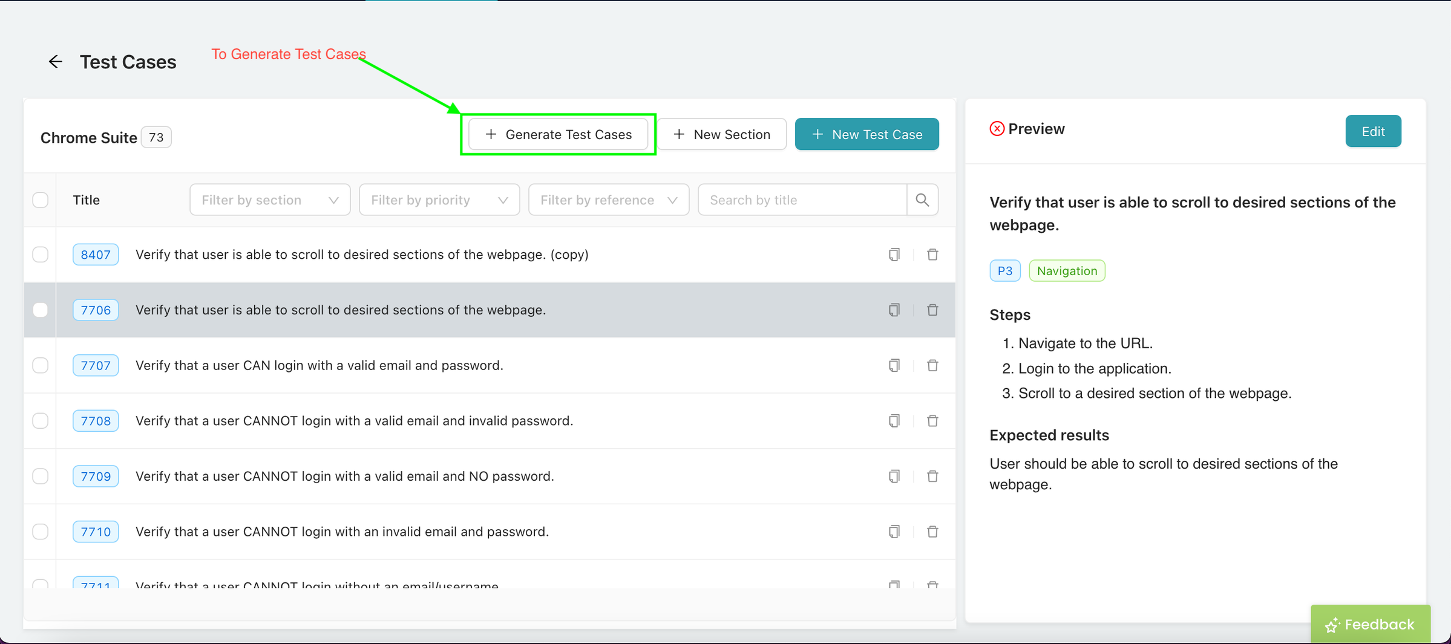Duplicate test case 7708 with copy icon

click(x=894, y=421)
